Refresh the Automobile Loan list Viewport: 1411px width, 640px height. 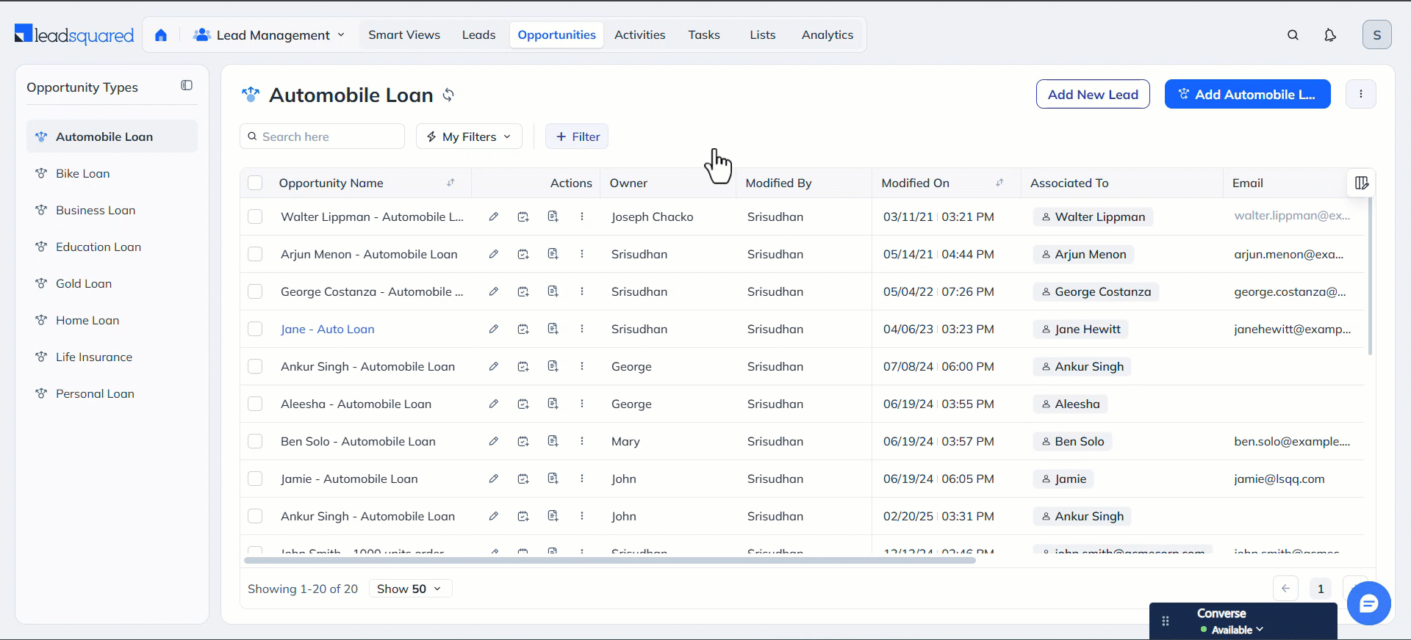(x=448, y=95)
